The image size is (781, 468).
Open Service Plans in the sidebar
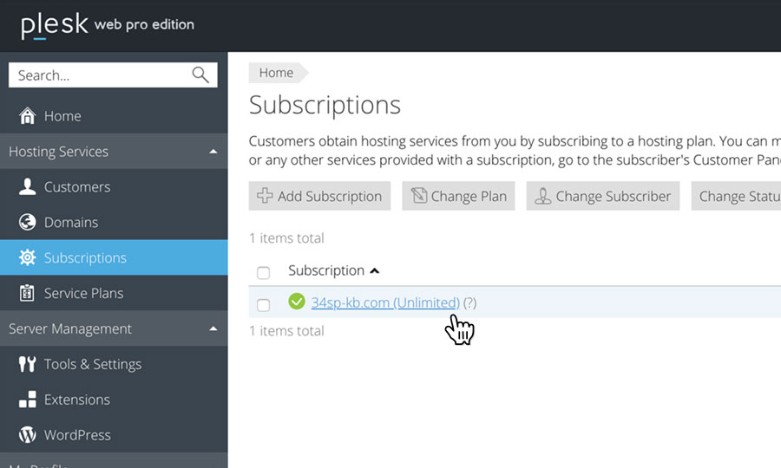(x=114, y=293)
